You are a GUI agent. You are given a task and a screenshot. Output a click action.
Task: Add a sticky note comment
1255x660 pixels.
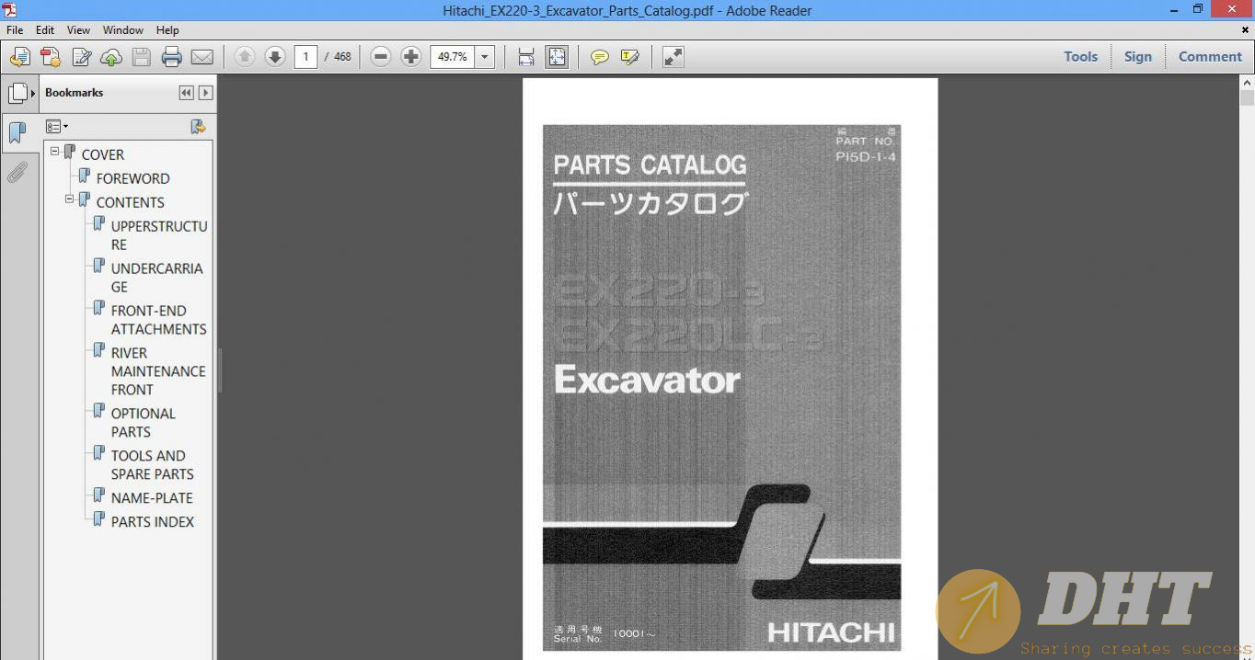coord(600,57)
